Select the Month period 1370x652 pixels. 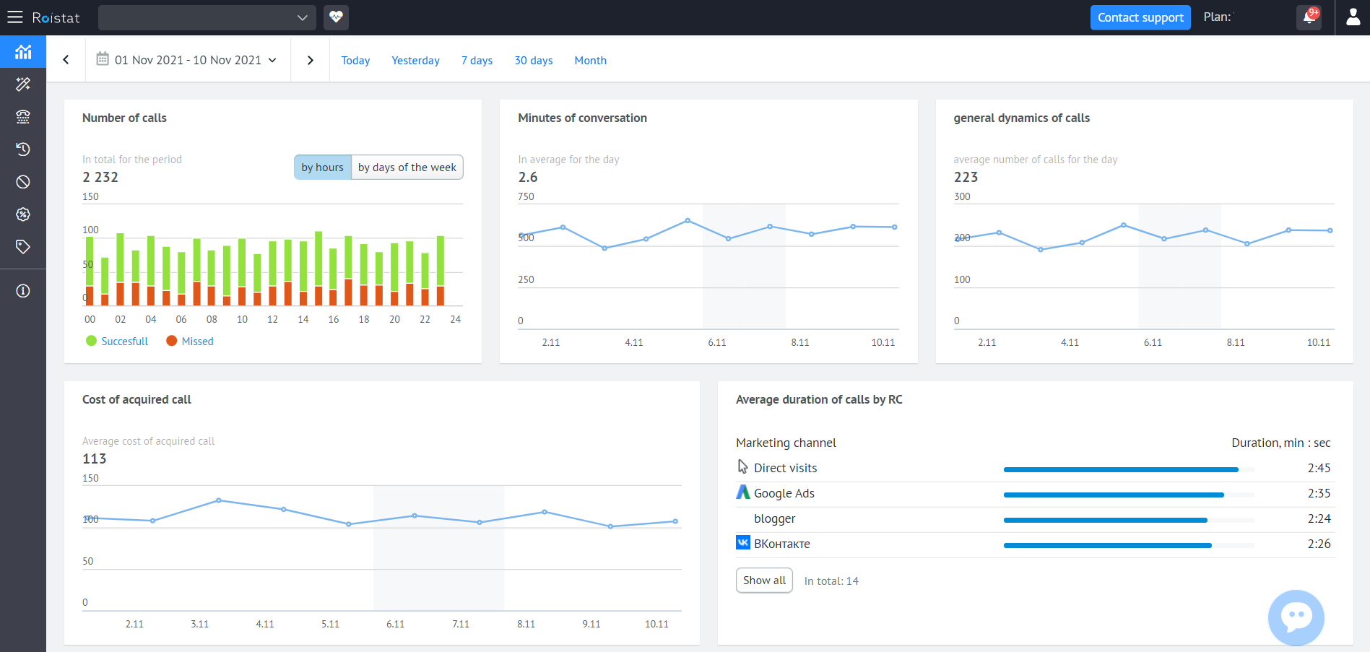coord(590,61)
